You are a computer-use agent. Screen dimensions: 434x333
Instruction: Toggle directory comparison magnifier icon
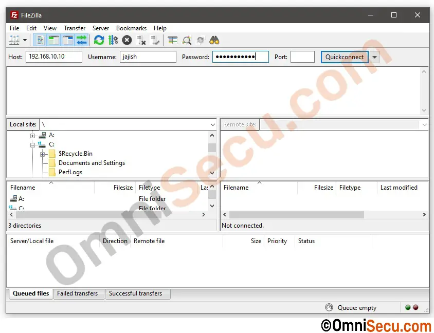pyautogui.click(x=187, y=41)
